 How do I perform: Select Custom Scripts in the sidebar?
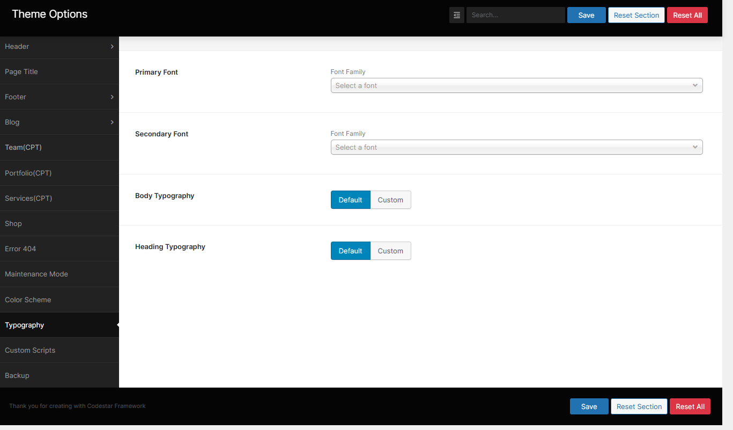(30, 350)
